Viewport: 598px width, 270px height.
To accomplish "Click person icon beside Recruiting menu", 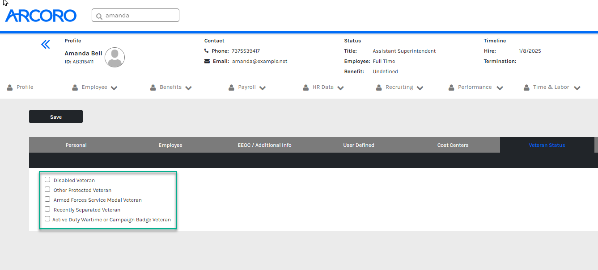I will 379,87.
